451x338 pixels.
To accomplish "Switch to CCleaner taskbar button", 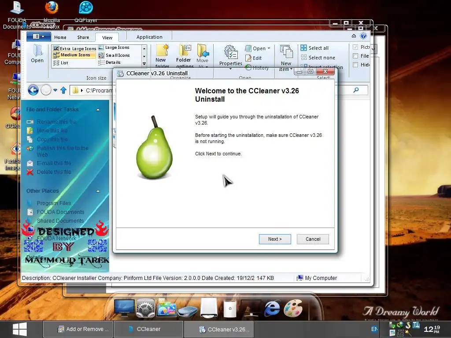I will 148,329.
